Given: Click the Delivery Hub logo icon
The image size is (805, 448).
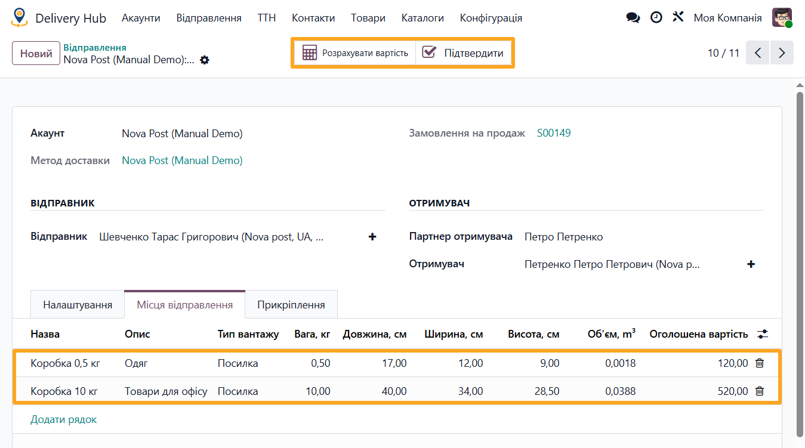Looking at the screenshot, I should [20, 18].
